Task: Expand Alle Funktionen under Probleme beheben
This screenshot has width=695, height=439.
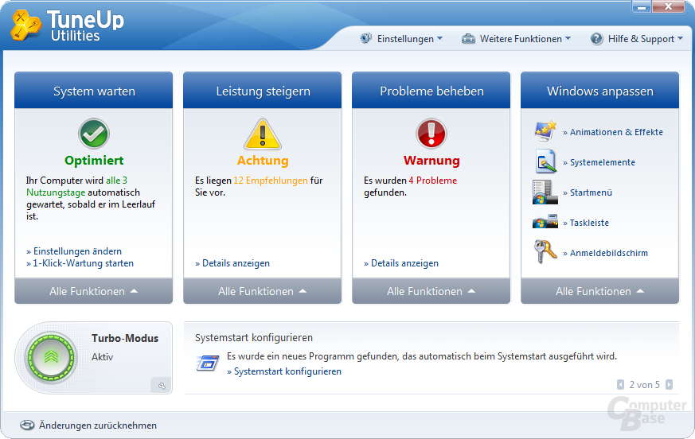Action: (x=431, y=291)
